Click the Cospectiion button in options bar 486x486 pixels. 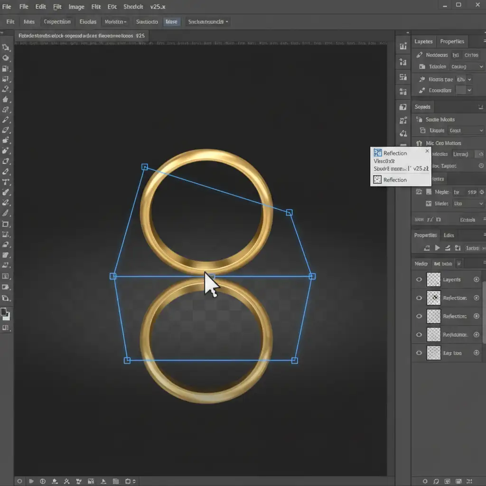[57, 22]
